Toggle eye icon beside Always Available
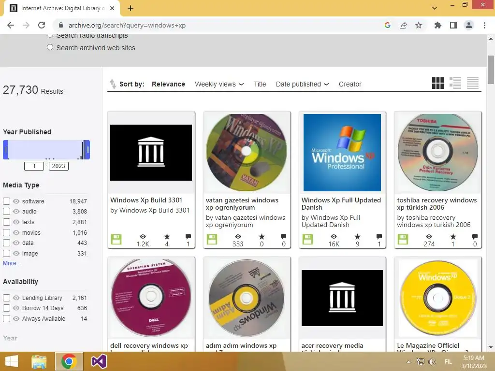Image resolution: width=495 pixels, height=371 pixels. (16, 319)
